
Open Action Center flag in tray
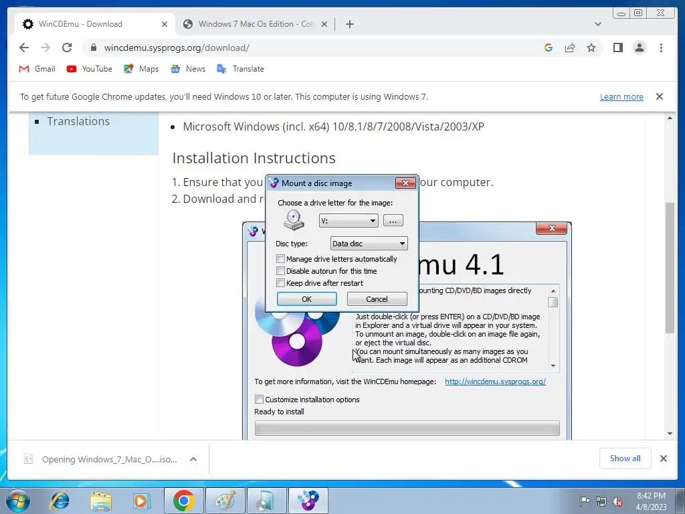[584, 501]
